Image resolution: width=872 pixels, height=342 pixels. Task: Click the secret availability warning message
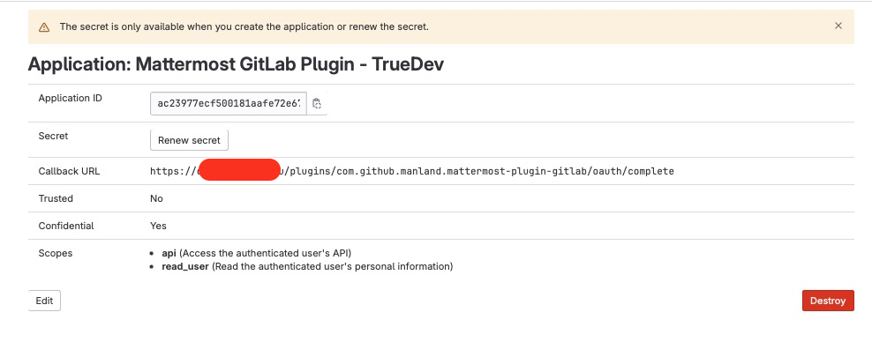click(x=244, y=26)
